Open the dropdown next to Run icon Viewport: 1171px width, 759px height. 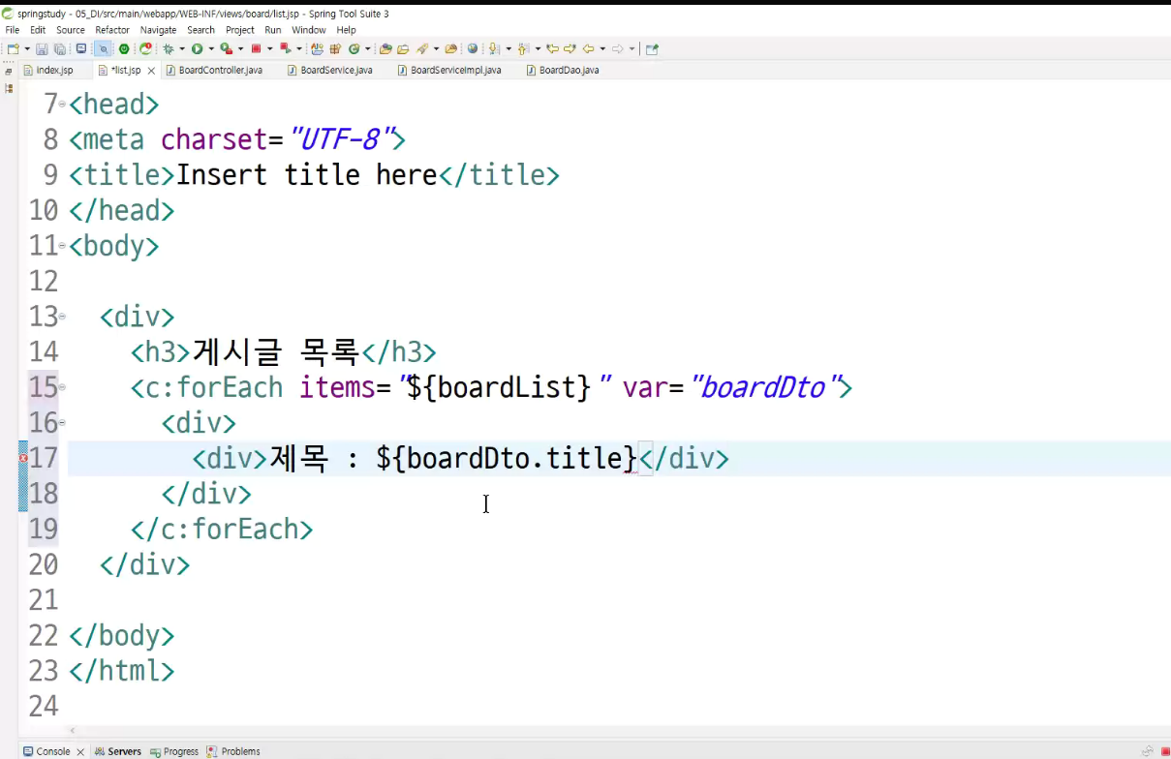click(x=211, y=48)
